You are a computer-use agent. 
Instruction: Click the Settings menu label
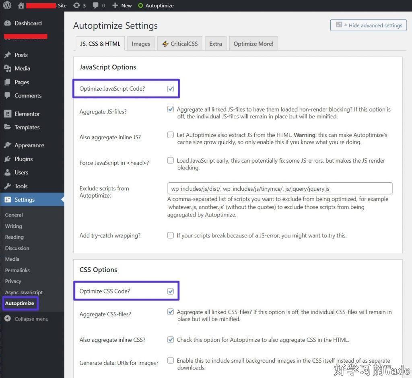tap(25, 200)
